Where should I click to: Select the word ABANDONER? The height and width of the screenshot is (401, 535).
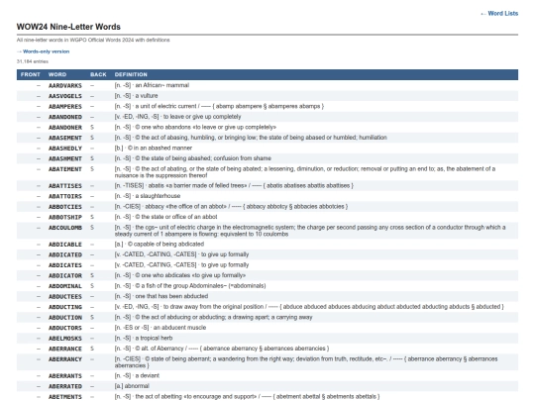coord(65,128)
